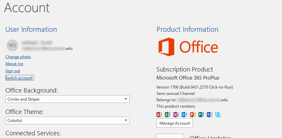Click the Outlook app icon
This screenshot has height=138, width=282.
pyautogui.click(x=184, y=115)
